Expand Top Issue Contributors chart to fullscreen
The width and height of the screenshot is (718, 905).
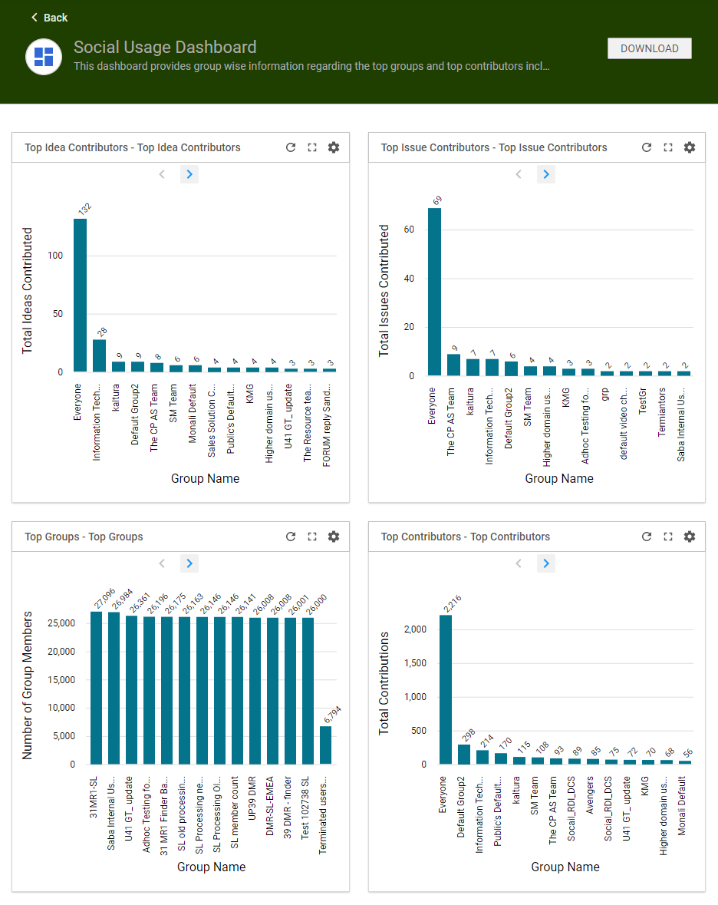668,147
